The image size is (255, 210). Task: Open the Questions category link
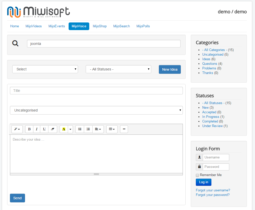click(210, 64)
